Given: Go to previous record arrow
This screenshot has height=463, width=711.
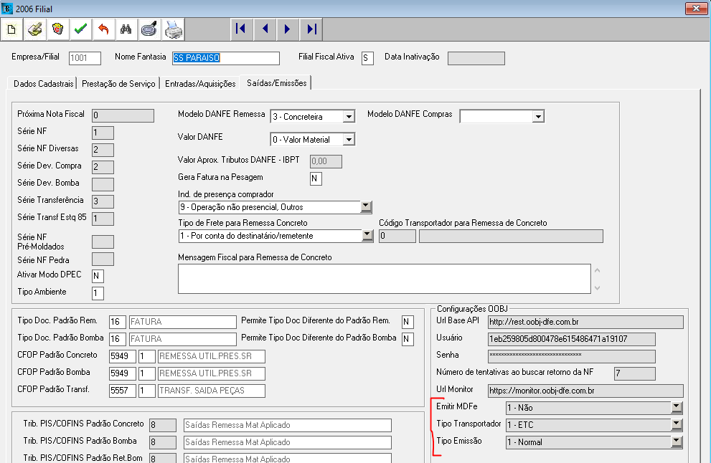Looking at the screenshot, I should tap(265, 29).
